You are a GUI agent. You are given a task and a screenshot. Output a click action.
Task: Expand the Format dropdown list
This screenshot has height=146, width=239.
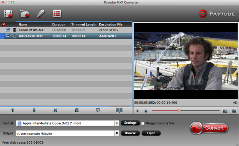[x=117, y=123]
